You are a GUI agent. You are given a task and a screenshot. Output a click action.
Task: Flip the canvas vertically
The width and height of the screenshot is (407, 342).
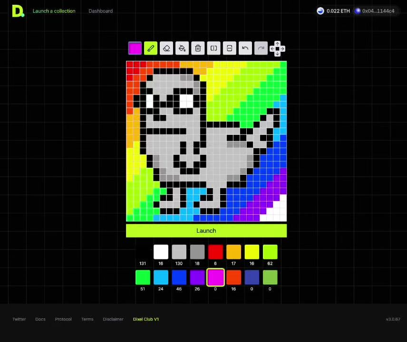[230, 48]
